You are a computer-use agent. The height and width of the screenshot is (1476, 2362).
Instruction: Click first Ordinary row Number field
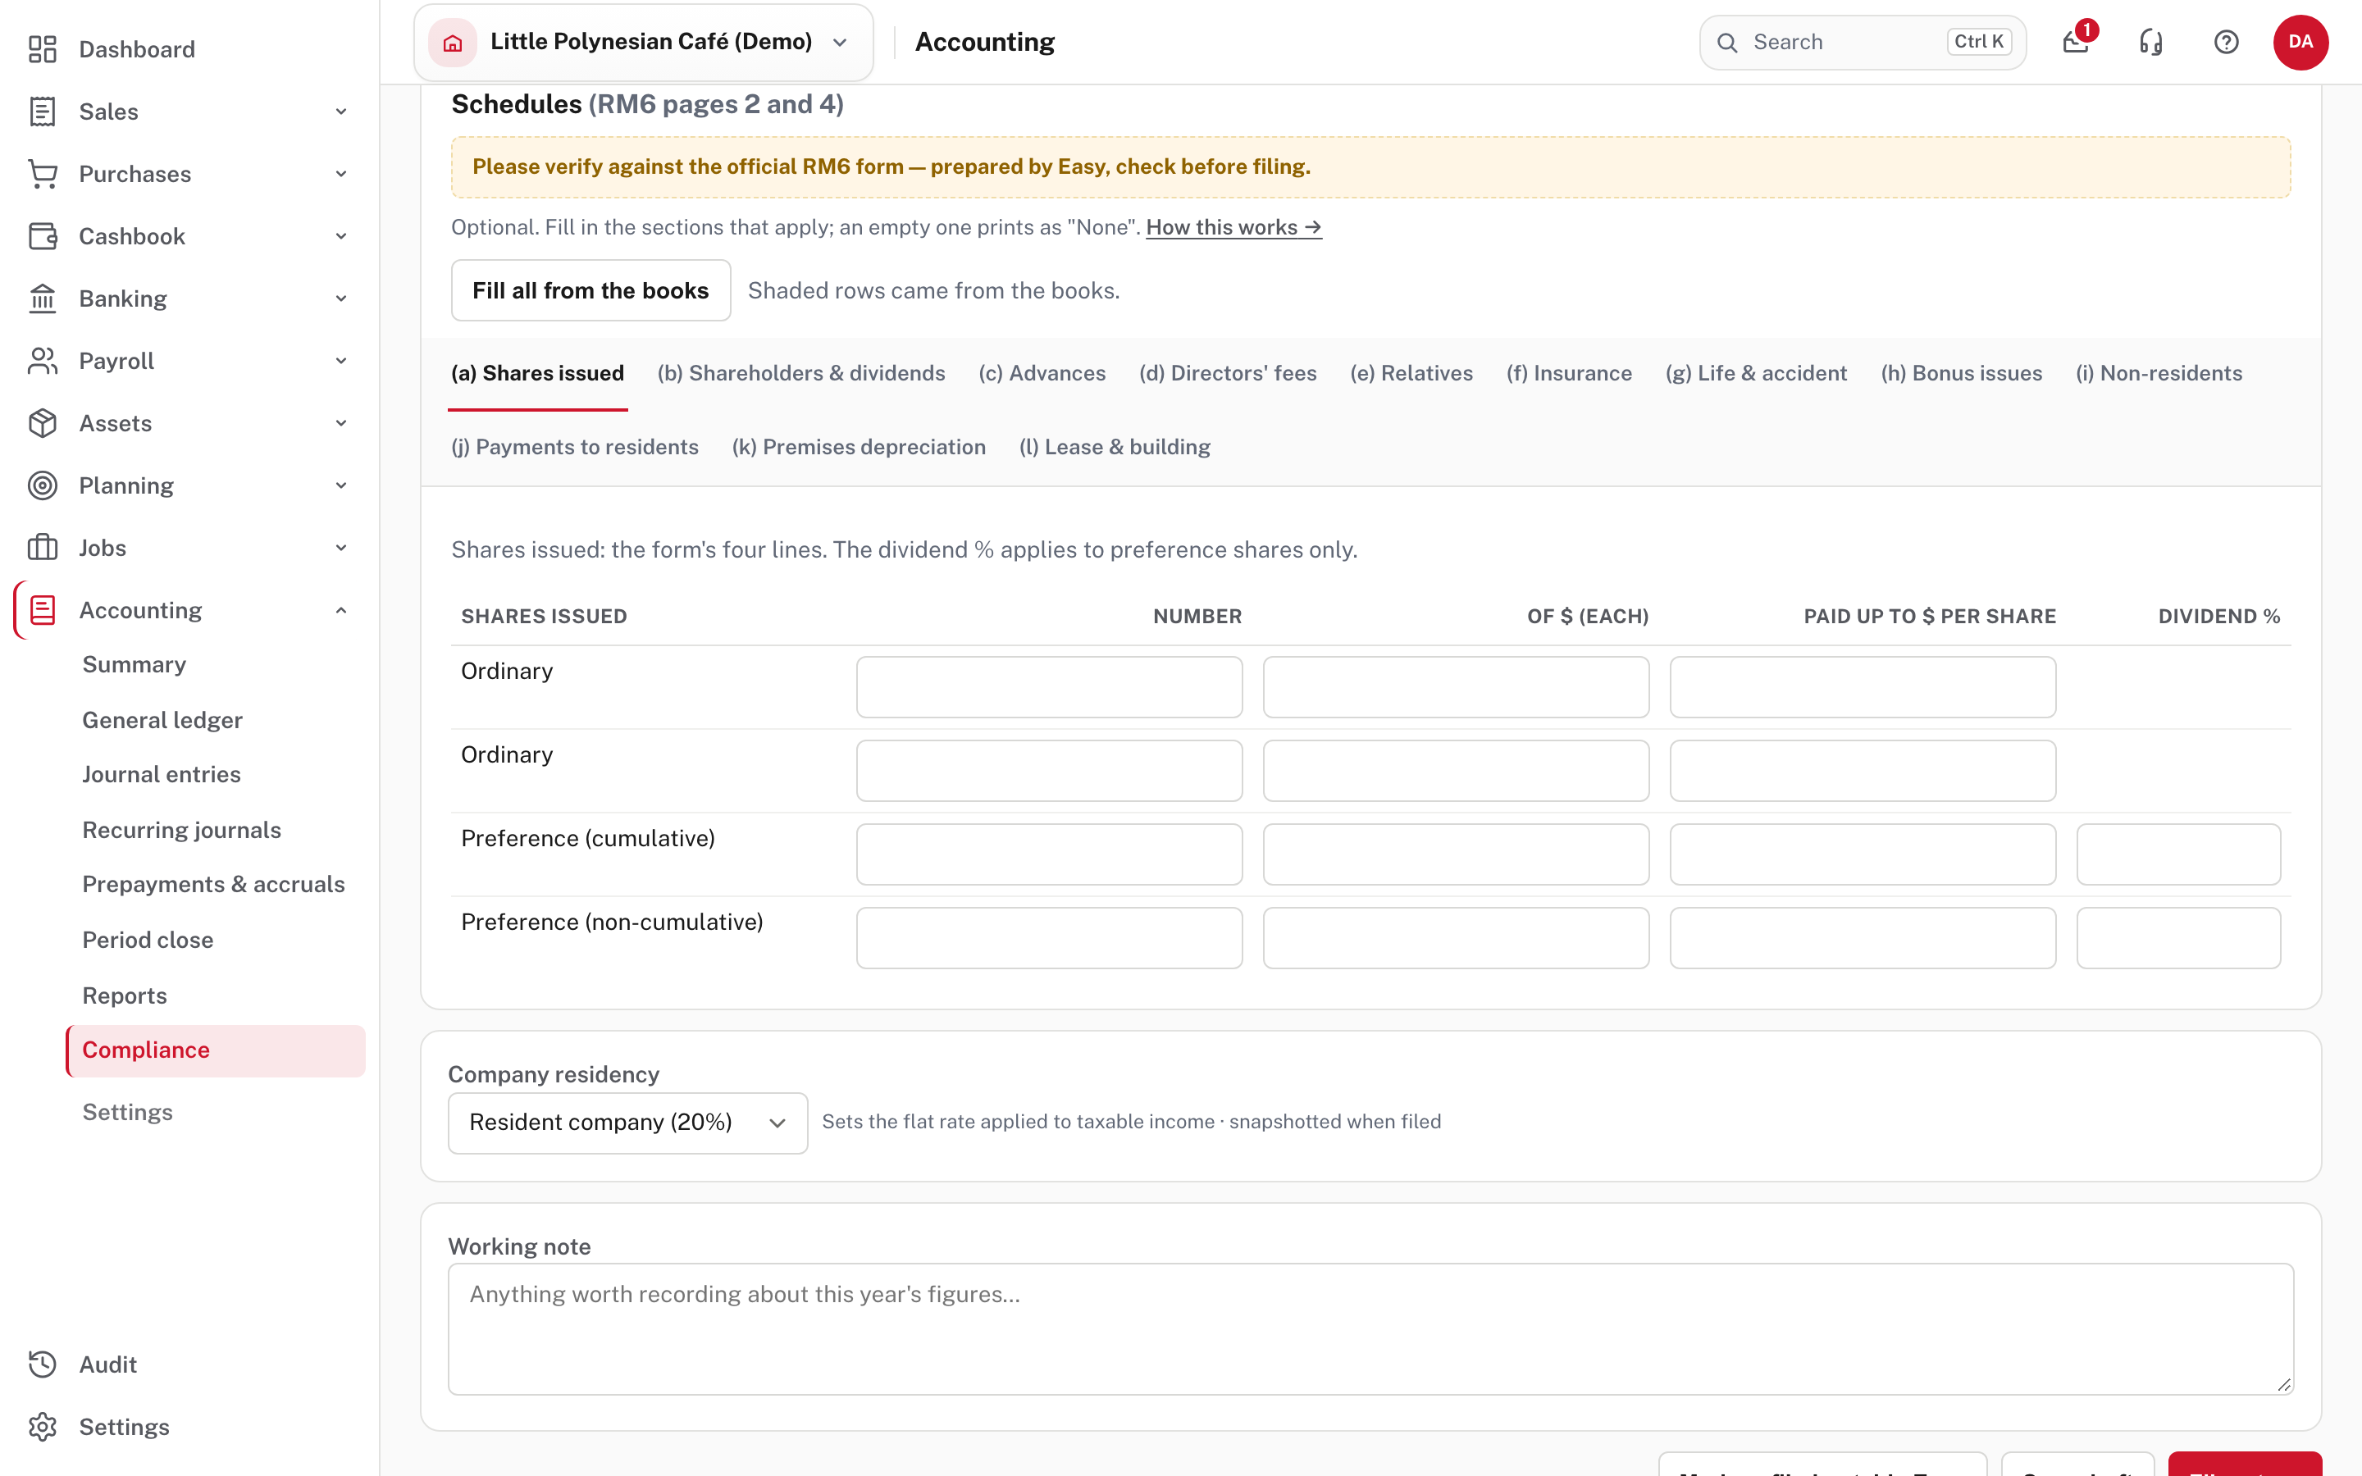pos(1049,687)
